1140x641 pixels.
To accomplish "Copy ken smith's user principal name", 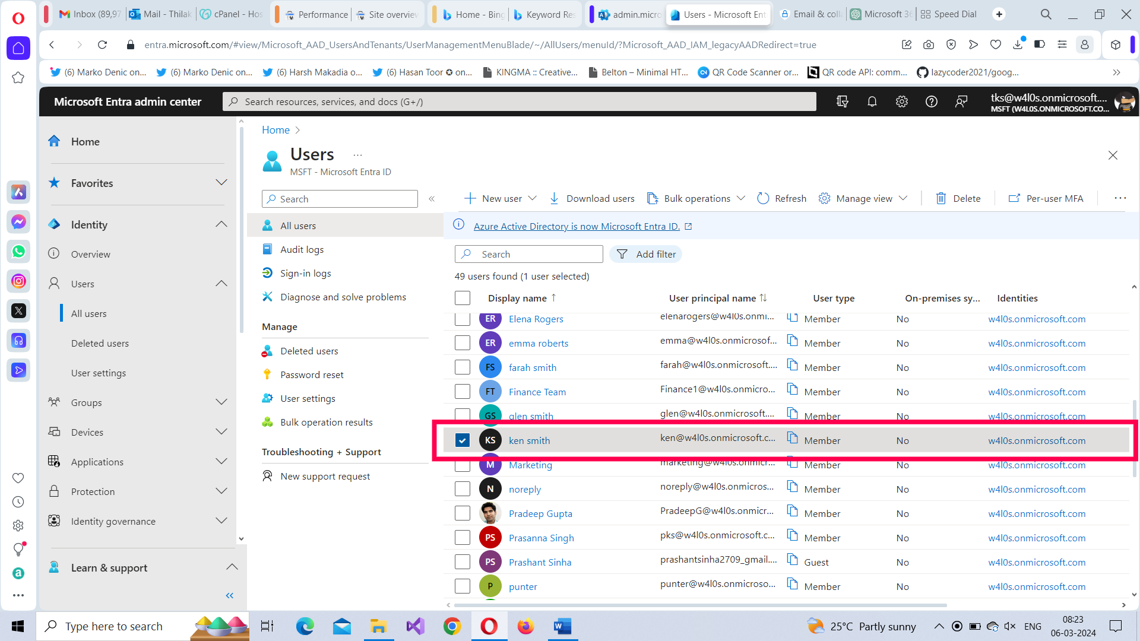I will coord(792,438).
